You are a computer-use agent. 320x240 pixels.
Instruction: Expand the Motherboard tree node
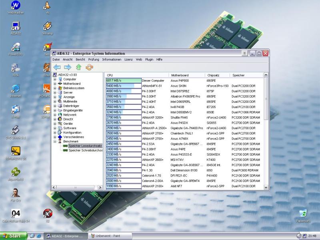(x=55, y=84)
